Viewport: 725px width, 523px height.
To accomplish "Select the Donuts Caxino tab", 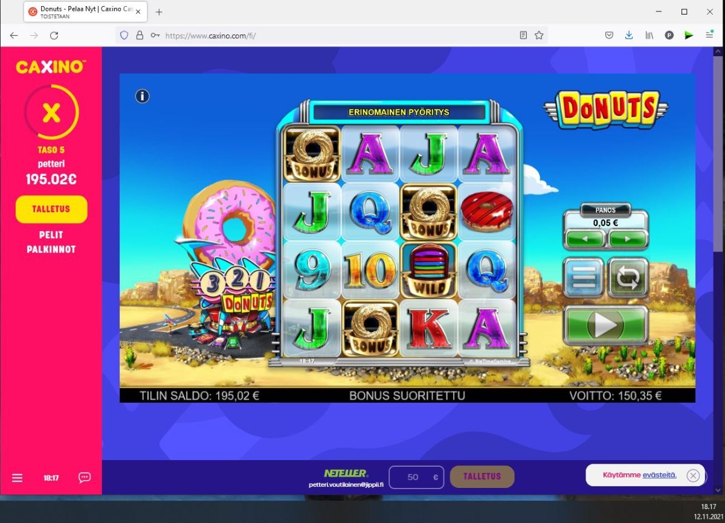I will 84,12.
